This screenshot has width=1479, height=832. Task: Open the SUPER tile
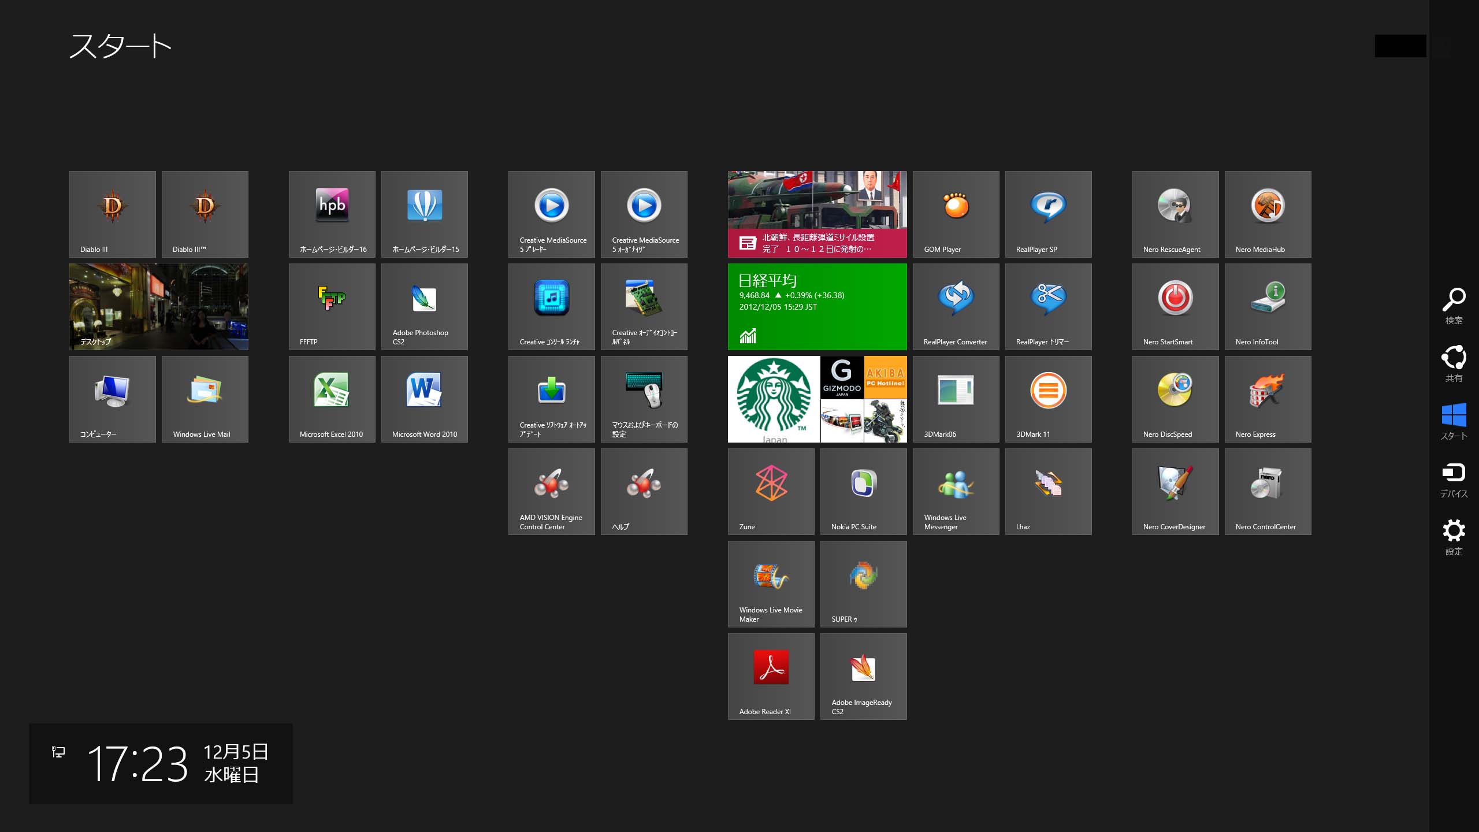864,584
